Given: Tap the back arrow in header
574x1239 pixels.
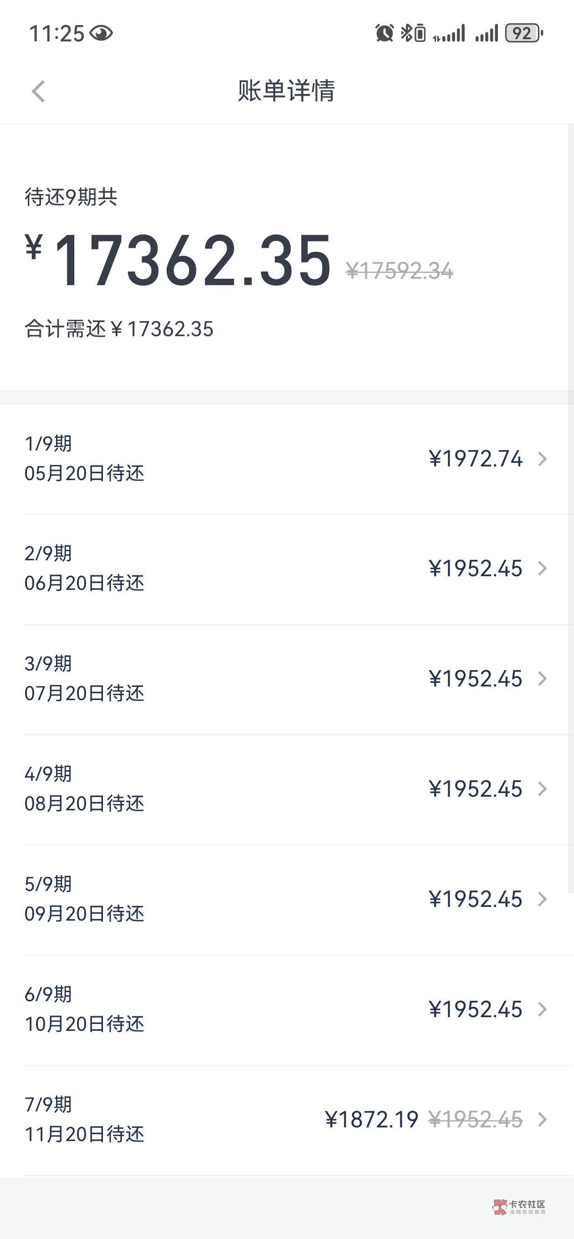Looking at the screenshot, I should coord(38,92).
